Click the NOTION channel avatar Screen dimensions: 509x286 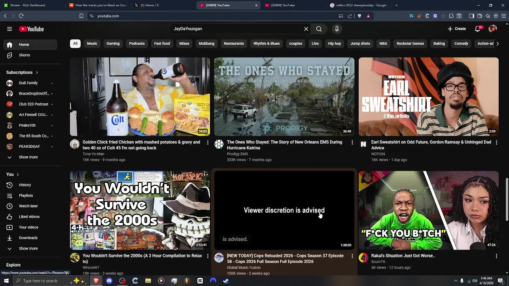[363, 144]
